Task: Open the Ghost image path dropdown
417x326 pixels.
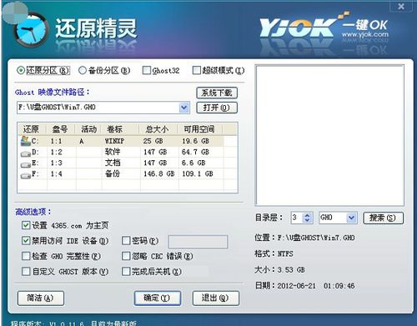Action: click(x=184, y=108)
